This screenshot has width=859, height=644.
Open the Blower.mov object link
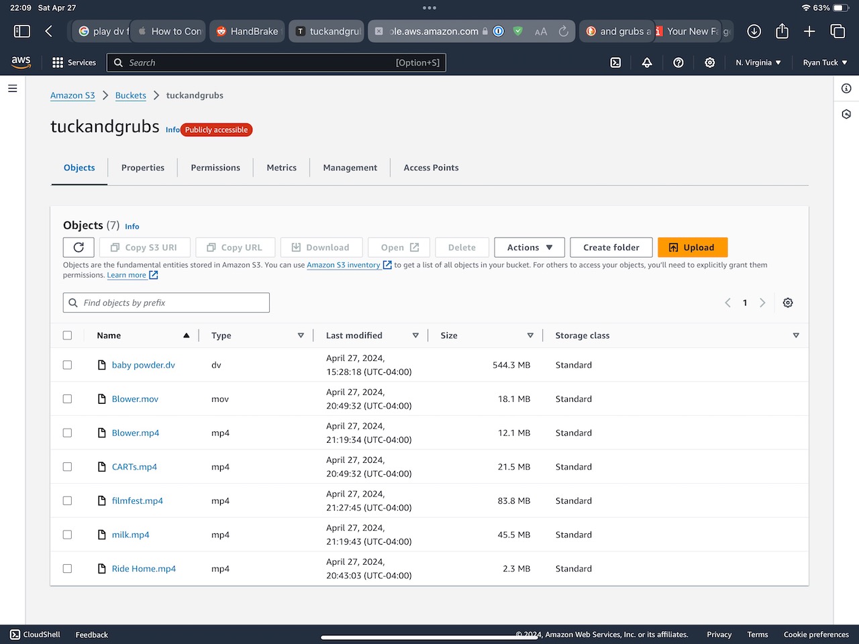(x=135, y=399)
